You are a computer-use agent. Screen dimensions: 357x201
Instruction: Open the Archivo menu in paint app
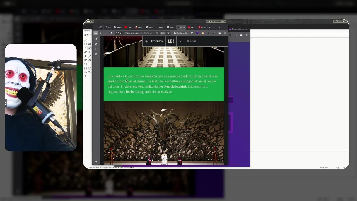click(87, 30)
